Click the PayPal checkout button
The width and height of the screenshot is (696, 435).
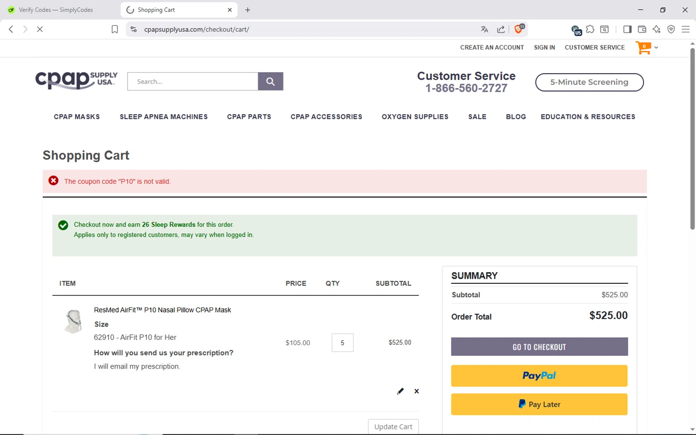[539, 376]
